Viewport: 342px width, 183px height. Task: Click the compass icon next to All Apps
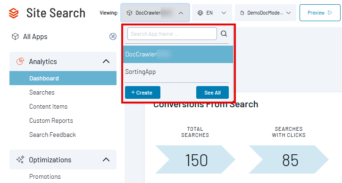[113, 37]
